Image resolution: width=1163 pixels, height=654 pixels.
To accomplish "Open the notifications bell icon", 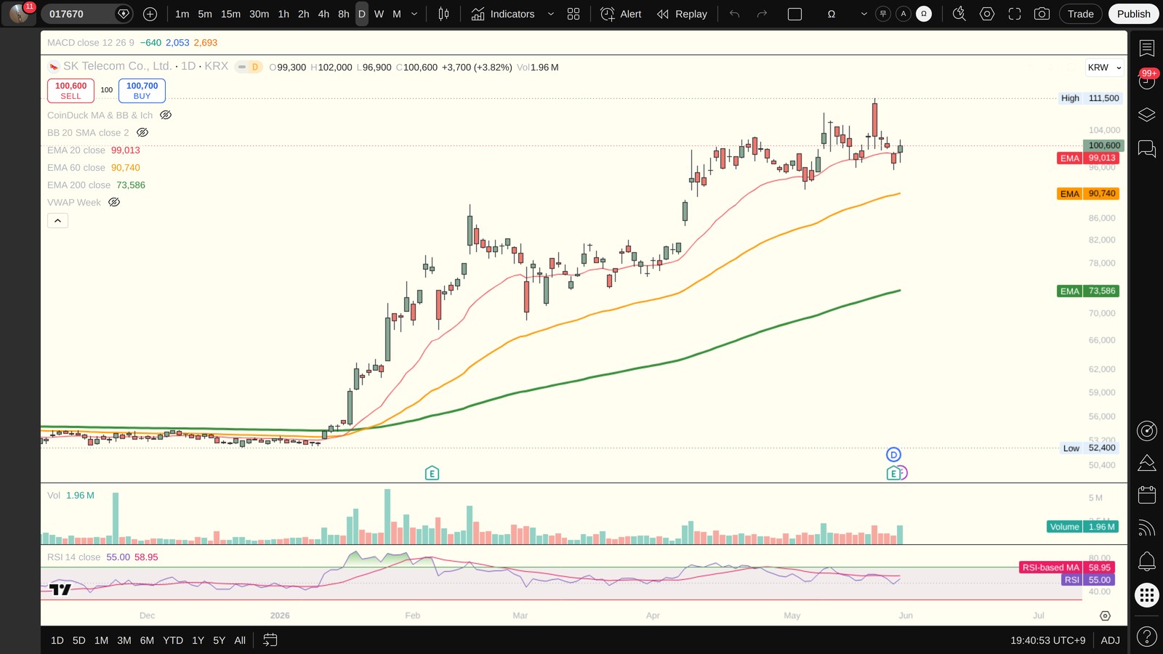I will point(1147,561).
